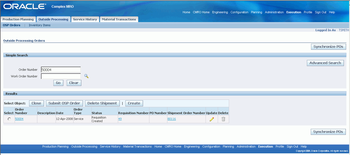Image resolution: width=350 pixels, height=155 pixels.
Task: Create a new OSP order
Action: click(x=134, y=103)
